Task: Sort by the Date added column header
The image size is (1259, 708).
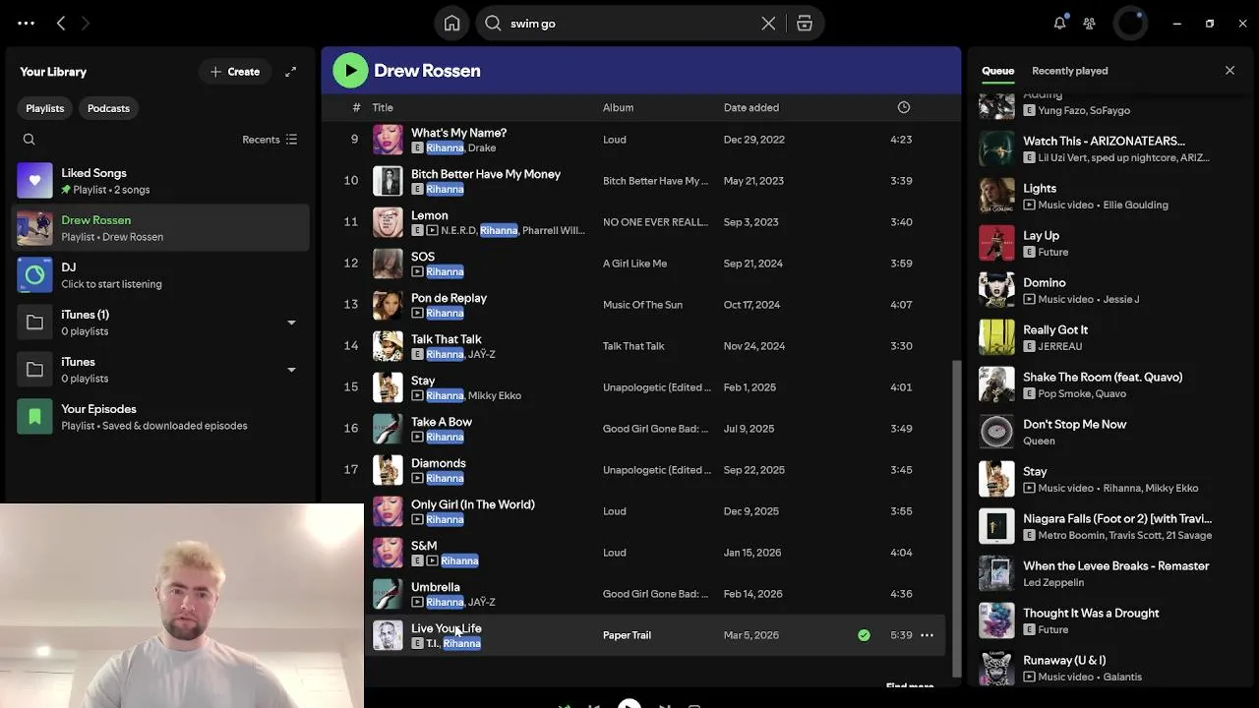Action: coord(750,107)
